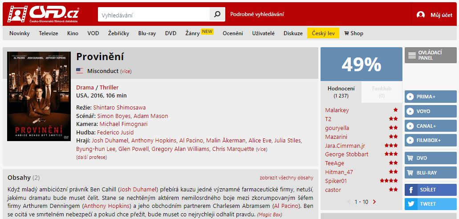Viewport: 459px width, 219px height.
Task: Open Můj účet link
Action: click(442, 15)
